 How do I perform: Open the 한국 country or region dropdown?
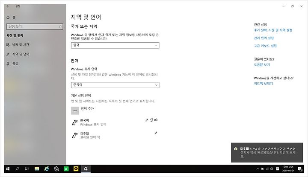point(115,46)
